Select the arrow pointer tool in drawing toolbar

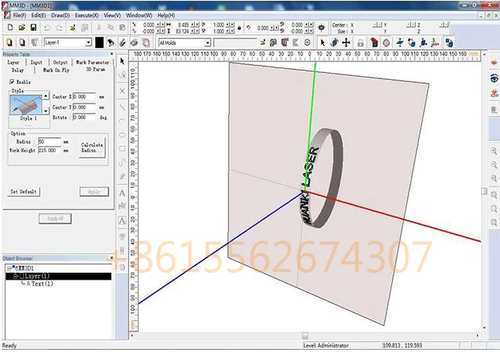coord(122,61)
